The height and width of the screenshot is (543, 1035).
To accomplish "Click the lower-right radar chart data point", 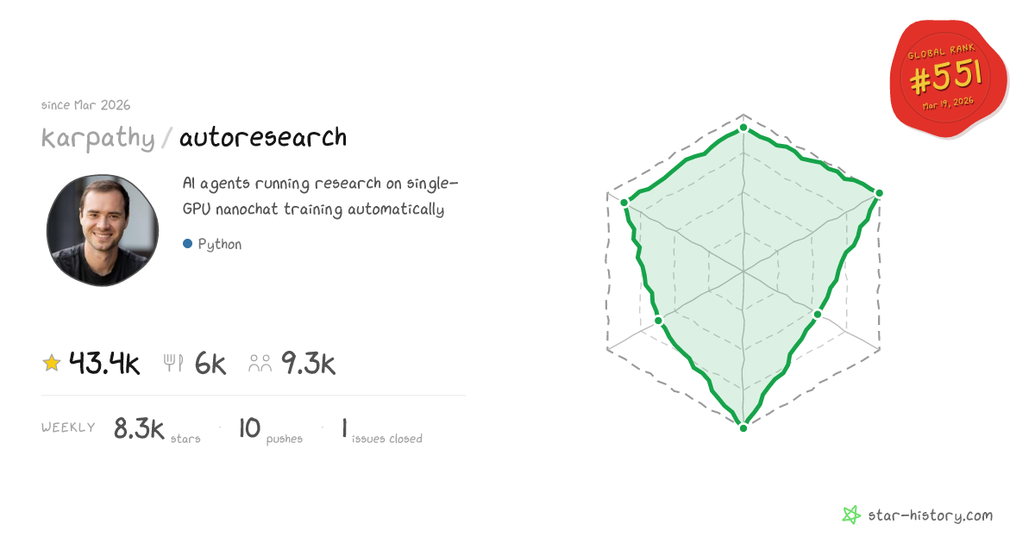I will click(x=817, y=315).
